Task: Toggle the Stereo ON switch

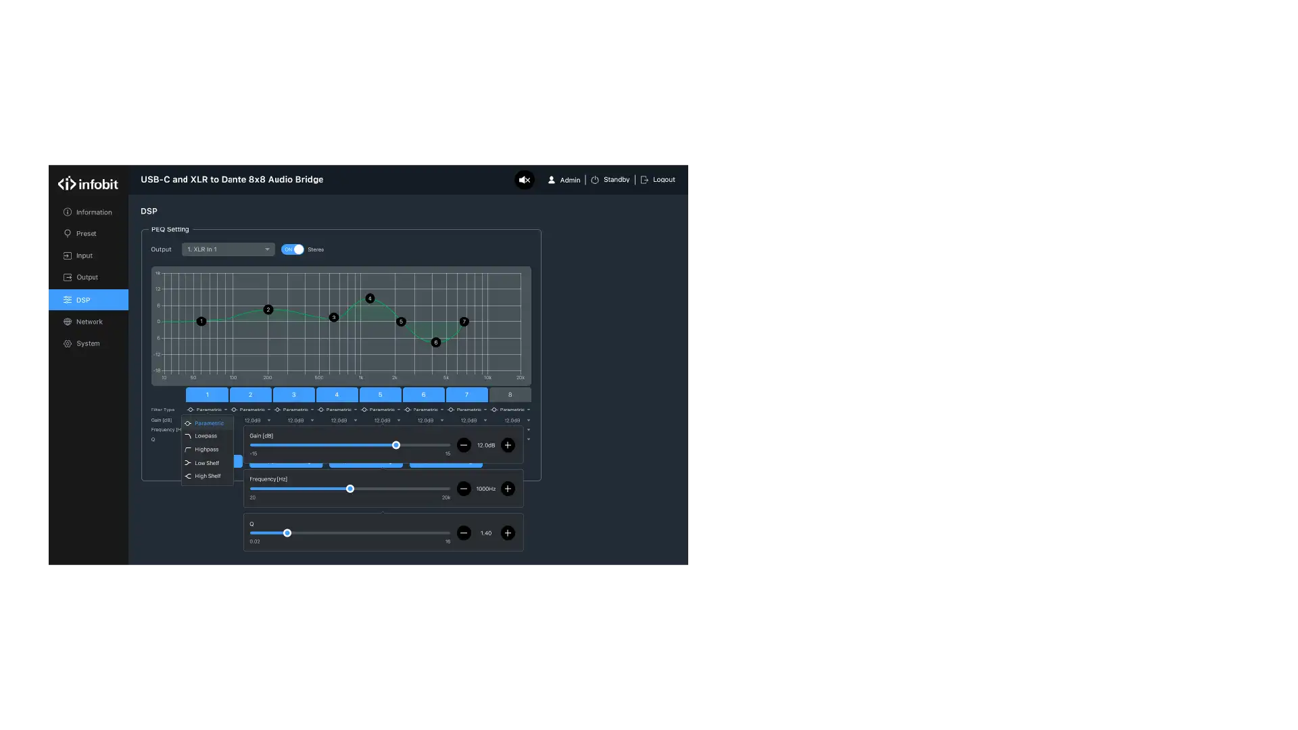Action: [293, 249]
